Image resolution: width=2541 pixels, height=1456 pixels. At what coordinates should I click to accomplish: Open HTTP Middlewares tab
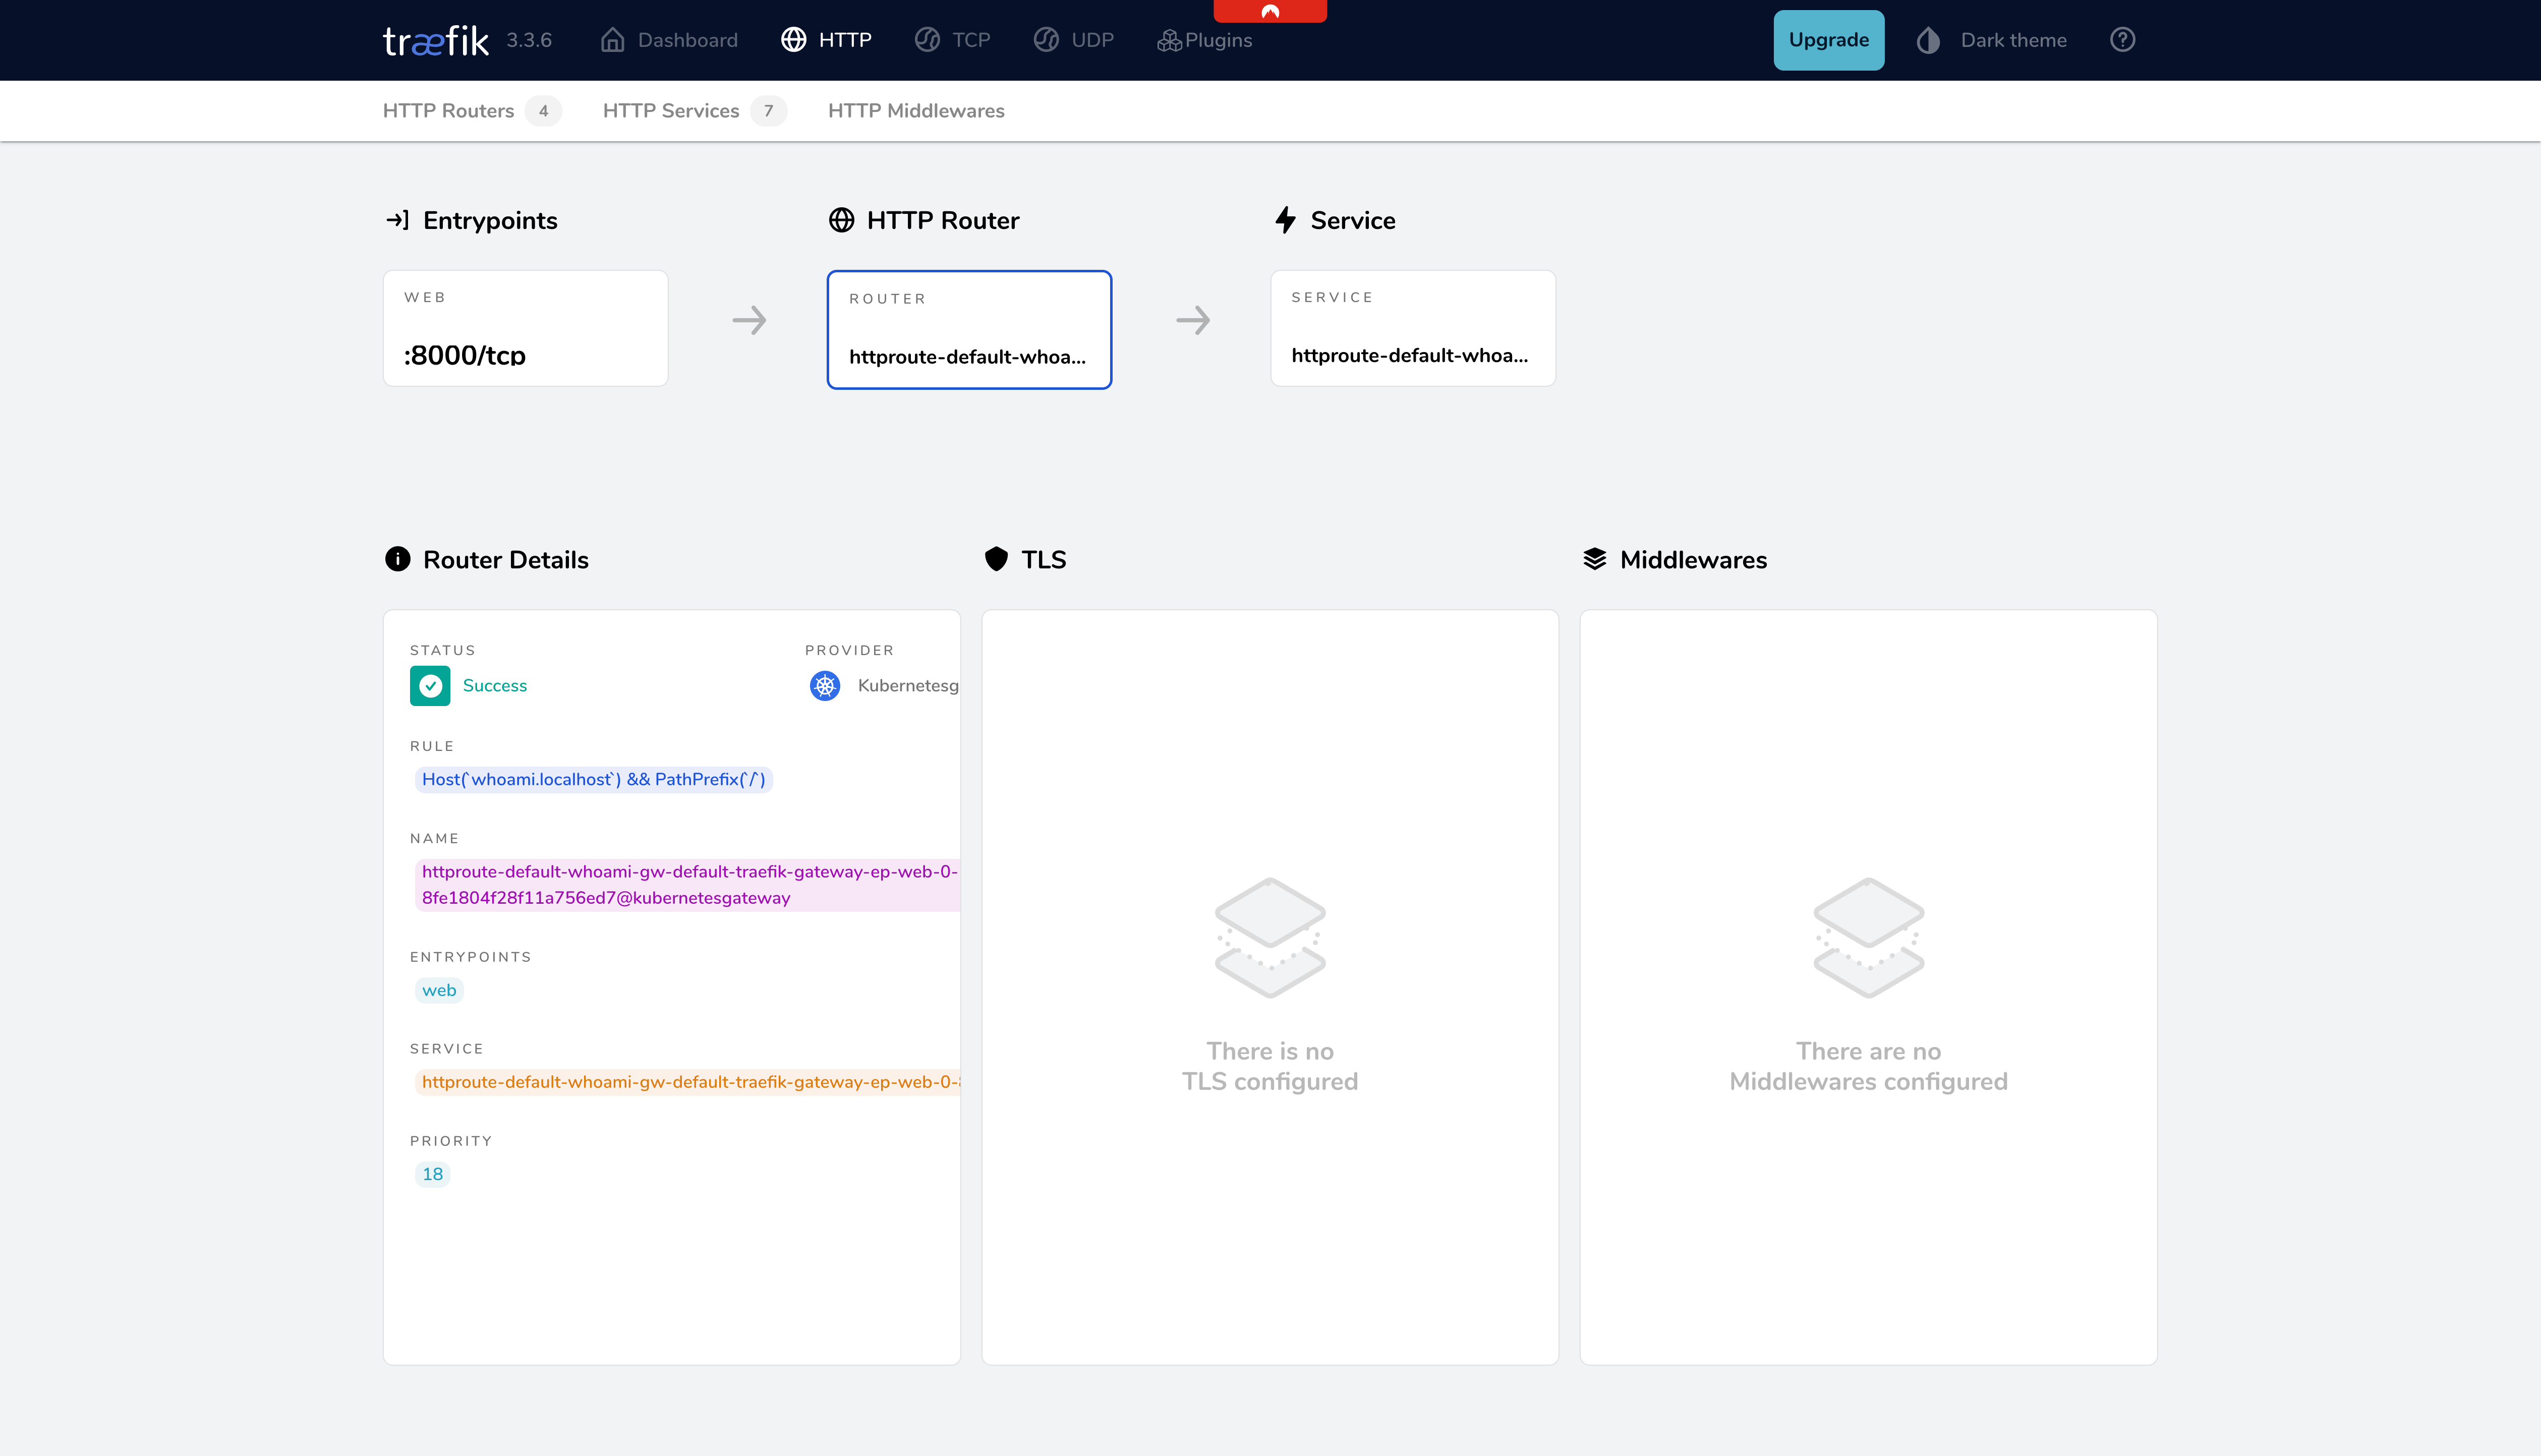pos(915,110)
